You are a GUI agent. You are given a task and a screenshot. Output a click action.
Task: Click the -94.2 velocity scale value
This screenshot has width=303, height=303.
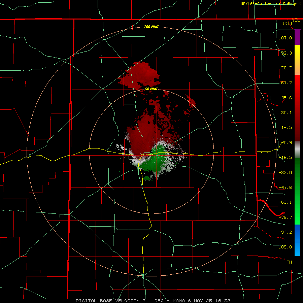pos(285,232)
